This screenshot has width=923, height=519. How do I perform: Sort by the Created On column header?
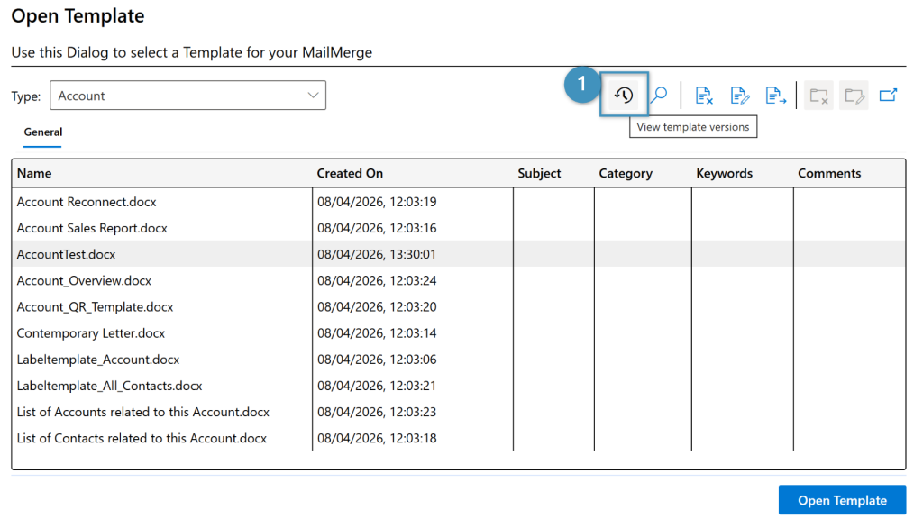(350, 173)
